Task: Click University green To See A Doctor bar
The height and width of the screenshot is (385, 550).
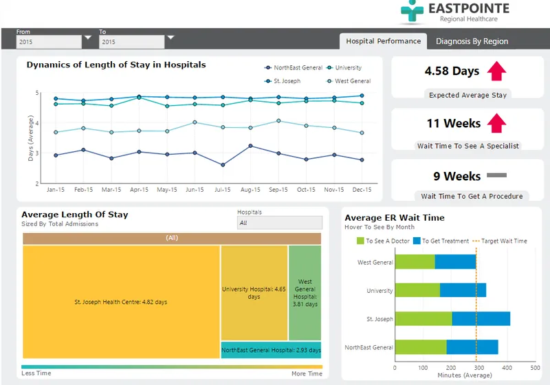Action: point(417,290)
